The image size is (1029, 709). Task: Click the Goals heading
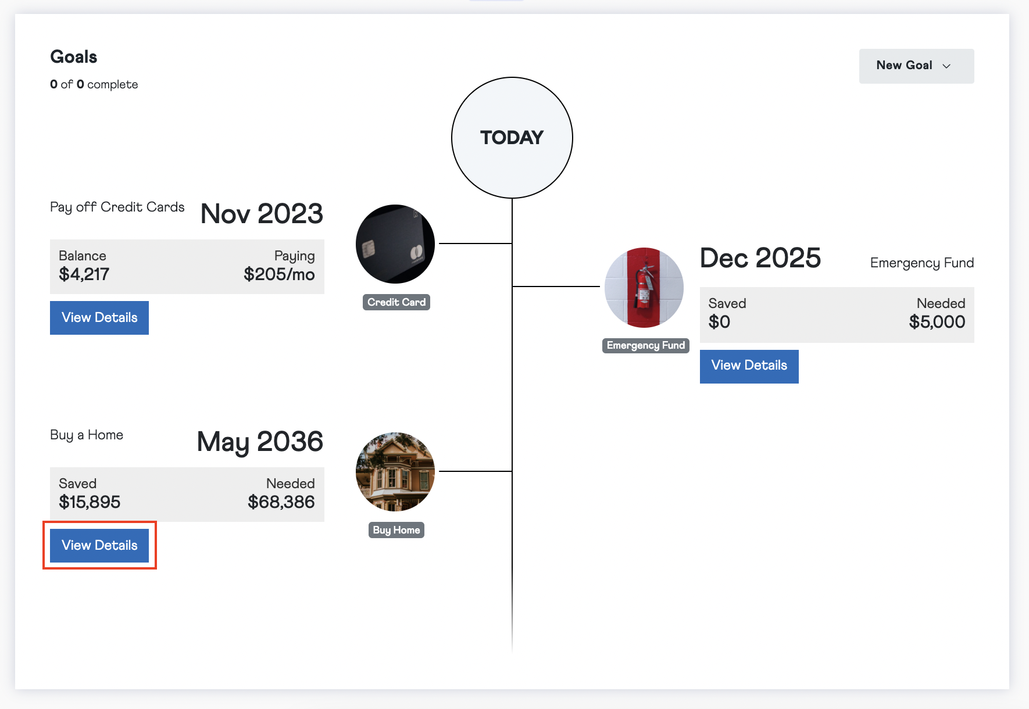73,56
